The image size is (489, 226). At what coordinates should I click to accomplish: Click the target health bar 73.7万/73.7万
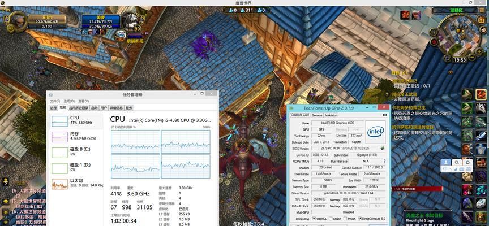[101, 21]
